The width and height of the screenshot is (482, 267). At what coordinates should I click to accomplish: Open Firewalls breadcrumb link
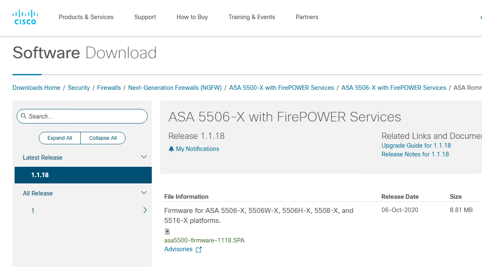(x=109, y=88)
